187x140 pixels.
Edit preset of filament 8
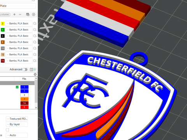point(35,42)
